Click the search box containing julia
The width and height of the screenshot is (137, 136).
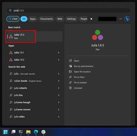(68, 10)
